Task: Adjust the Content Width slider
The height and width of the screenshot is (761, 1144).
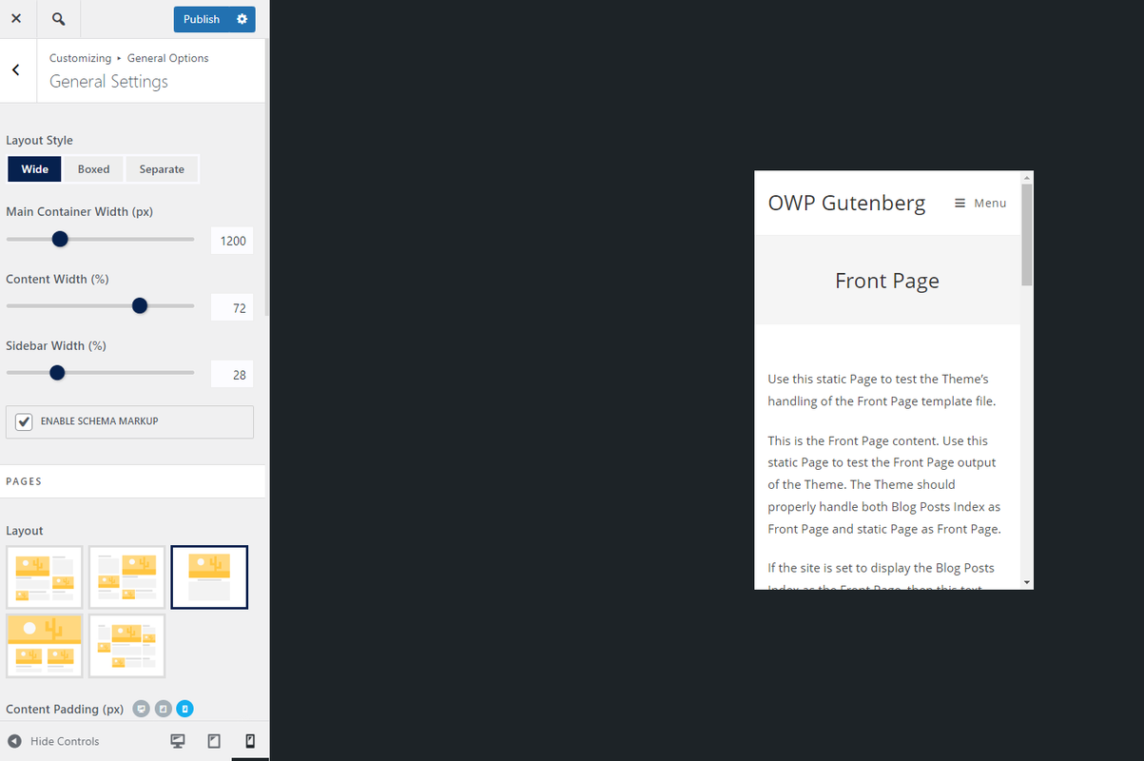Action: (140, 306)
